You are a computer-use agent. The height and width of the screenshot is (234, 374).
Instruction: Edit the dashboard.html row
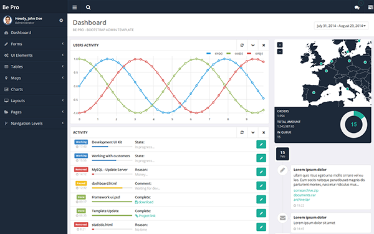pyautogui.click(x=261, y=185)
